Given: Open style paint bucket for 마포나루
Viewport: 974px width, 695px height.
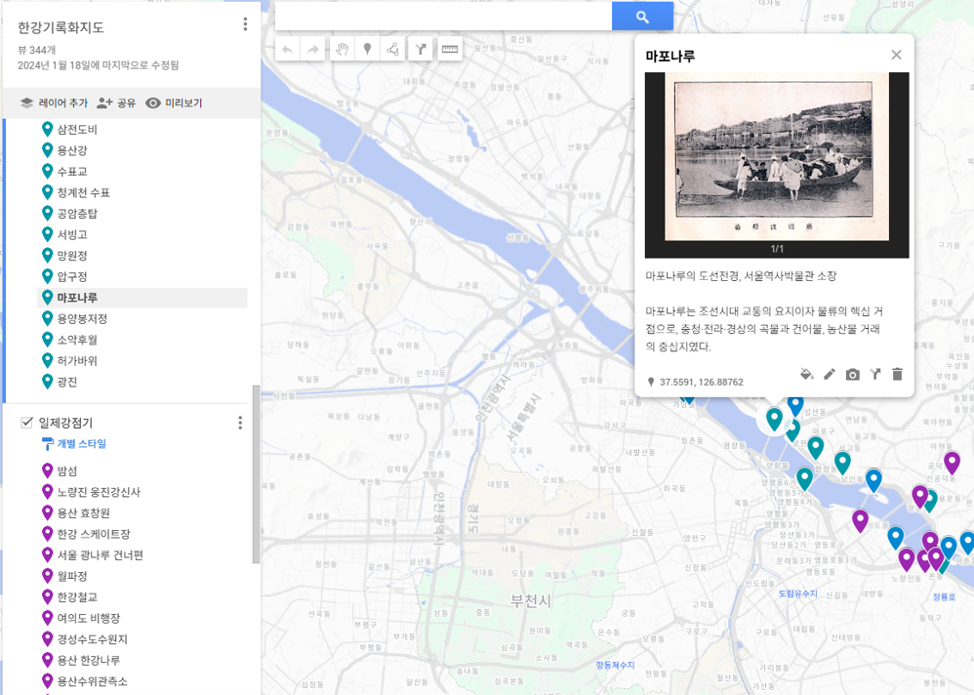Looking at the screenshot, I should point(806,374).
